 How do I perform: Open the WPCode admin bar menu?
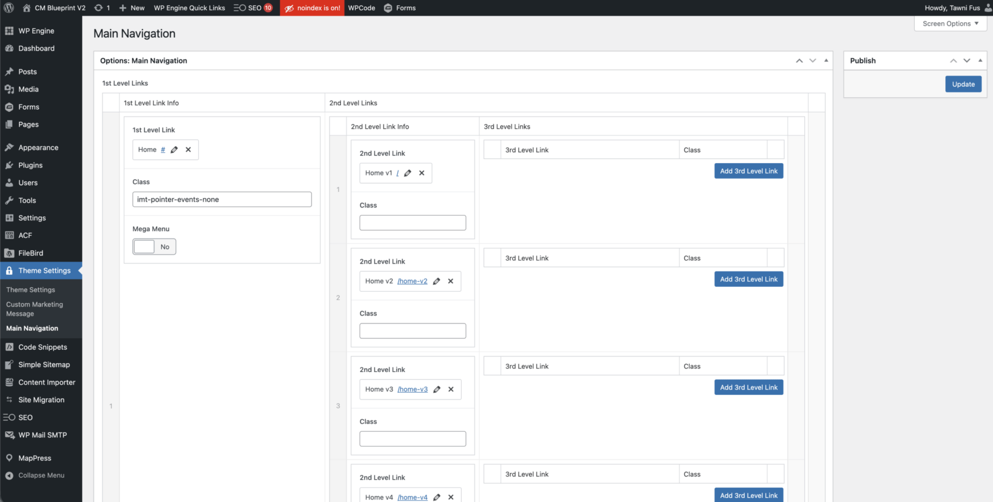(362, 8)
